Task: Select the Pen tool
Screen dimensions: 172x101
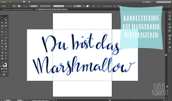Action: point(2,26)
